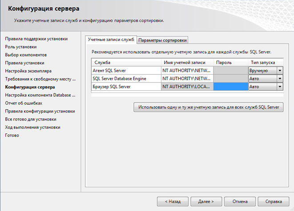
Task: Click the Правила конфигурации установки step
Action: coord(40,111)
